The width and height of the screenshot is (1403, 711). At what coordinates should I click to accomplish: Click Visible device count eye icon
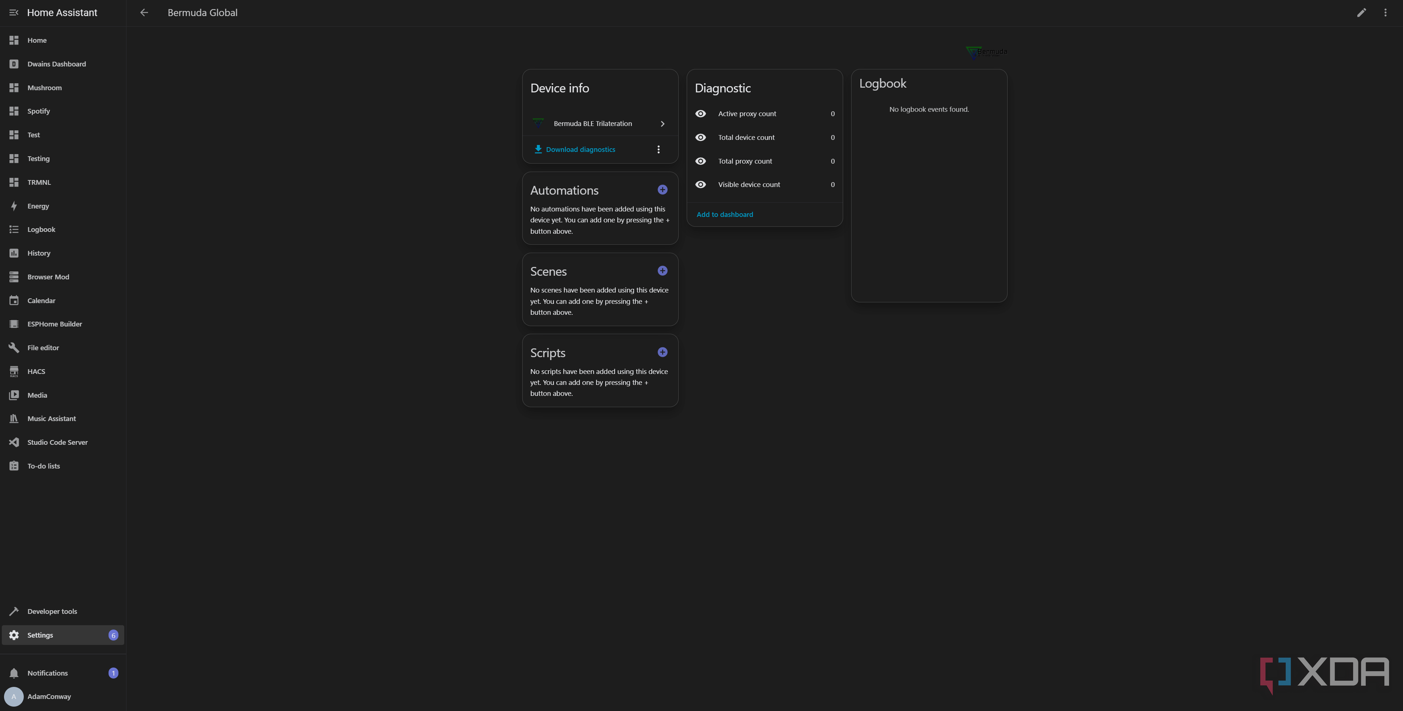pyautogui.click(x=701, y=184)
